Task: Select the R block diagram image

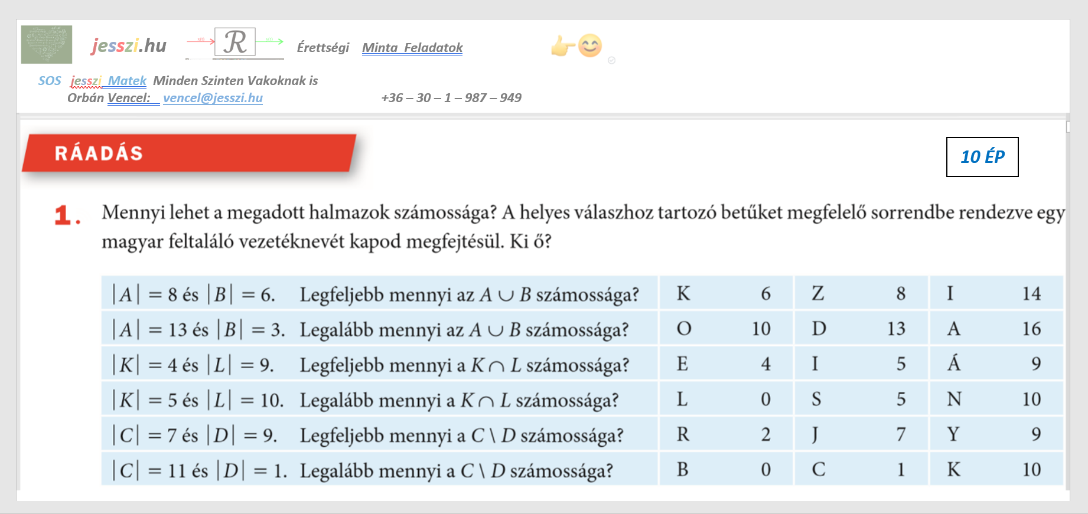Action: (235, 43)
